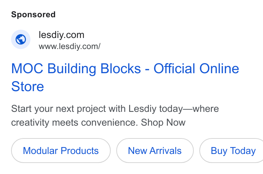Click the word MOC in the blue headline
This screenshot has height=174, width=263.
tap(27, 68)
